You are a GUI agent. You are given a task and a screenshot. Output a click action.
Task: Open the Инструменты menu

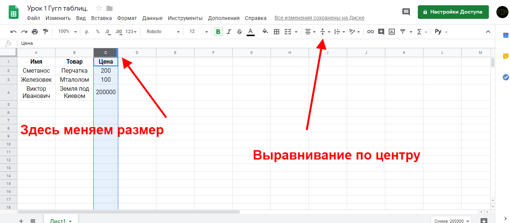(185, 18)
